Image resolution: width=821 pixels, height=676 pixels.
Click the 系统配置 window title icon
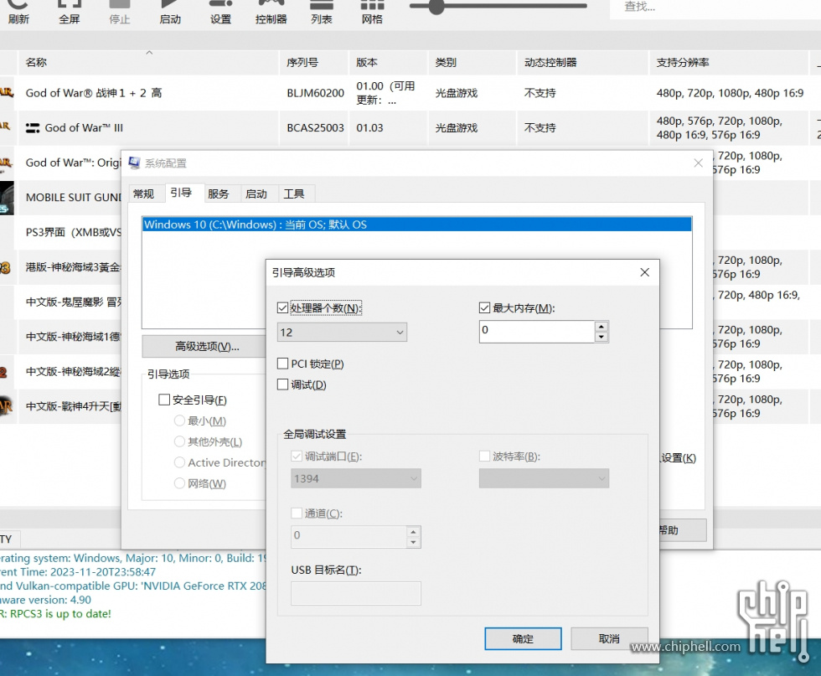(x=135, y=163)
